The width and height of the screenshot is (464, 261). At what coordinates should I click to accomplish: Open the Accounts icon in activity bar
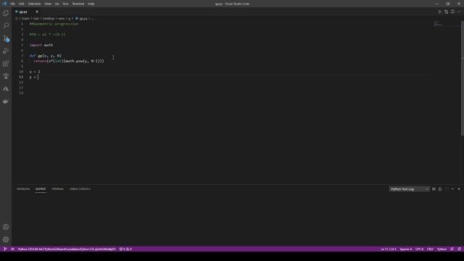click(x=6, y=227)
